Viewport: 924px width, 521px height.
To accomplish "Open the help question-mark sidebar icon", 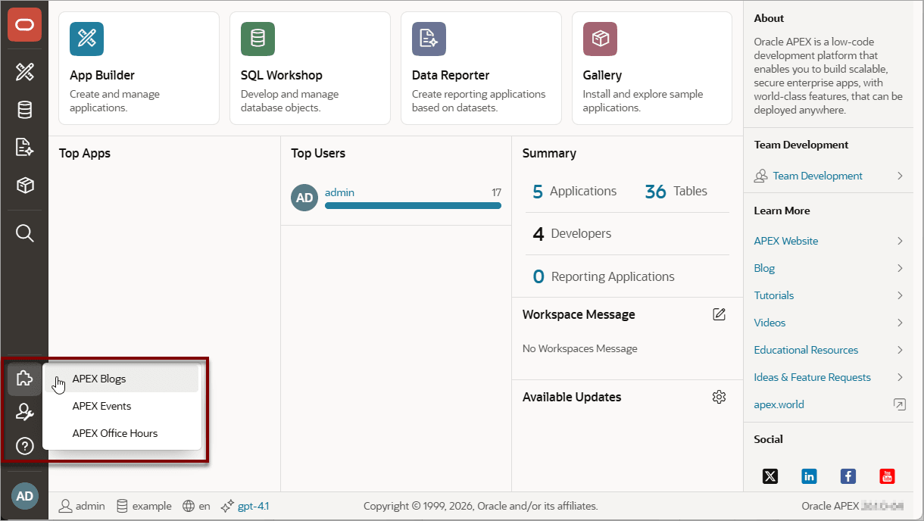I will tap(24, 446).
